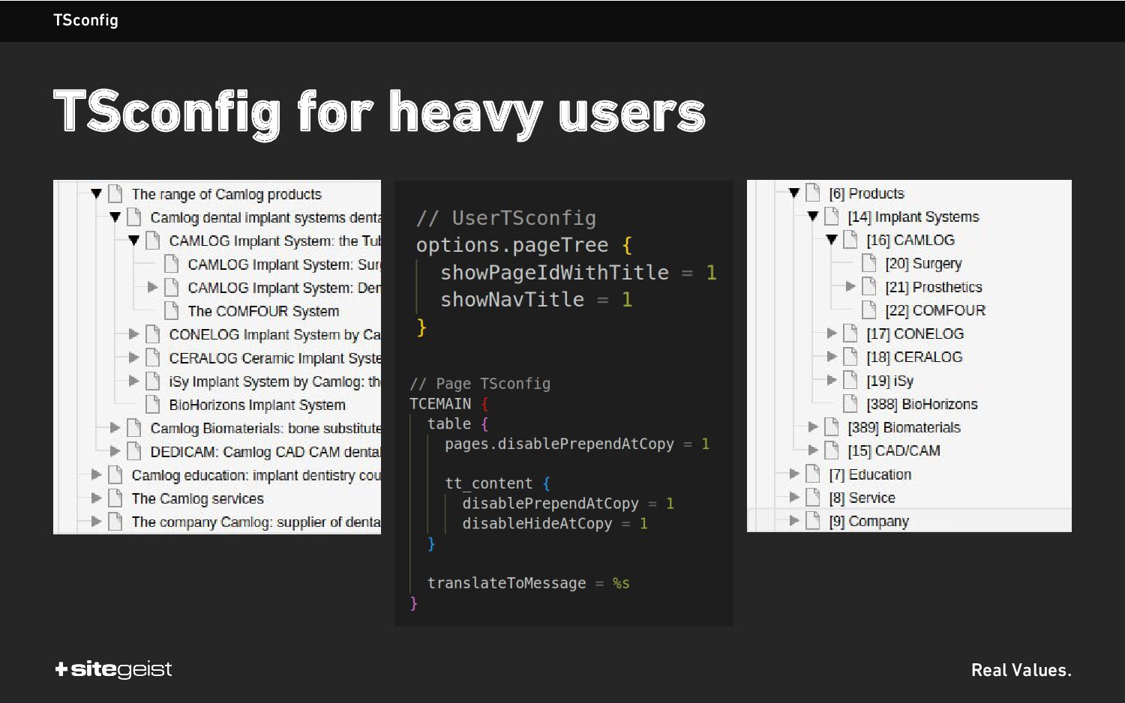Expand '[19] iSy' node
The image size is (1125, 703).
pos(831,380)
